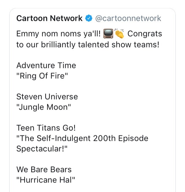Viewport: 185px width, 192px height.
Task: Select the "Adventure Time" show title
Action: pyautogui.click(x=46, y=65)
